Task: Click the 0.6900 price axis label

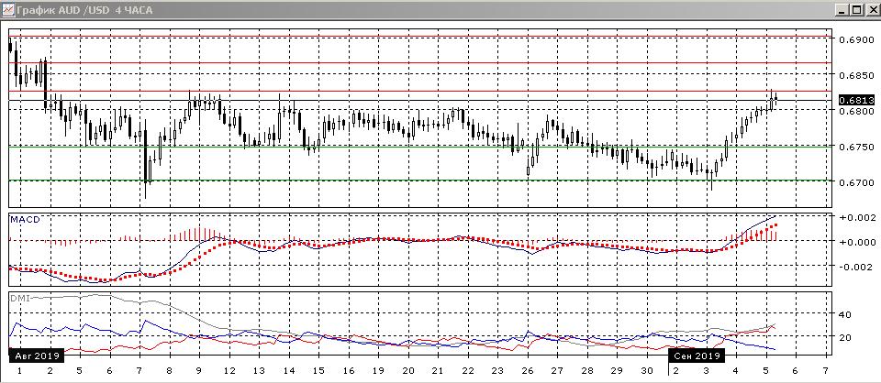Action: click(x=853, y=40)
